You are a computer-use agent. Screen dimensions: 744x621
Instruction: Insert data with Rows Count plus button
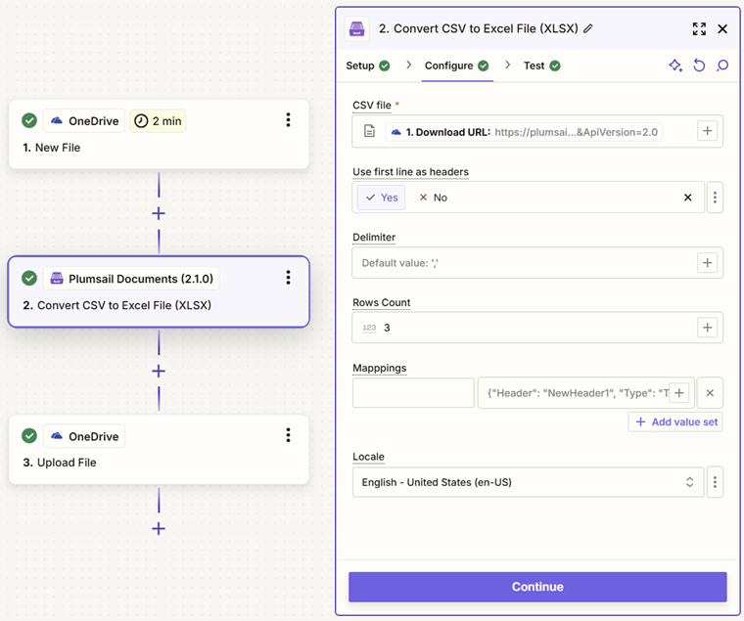[707, 328]
